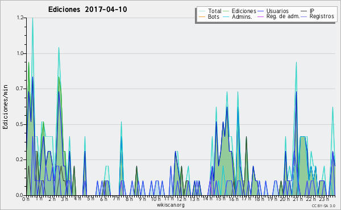Click the magenta Reg. de adm. swatch

tap(260, 16)
